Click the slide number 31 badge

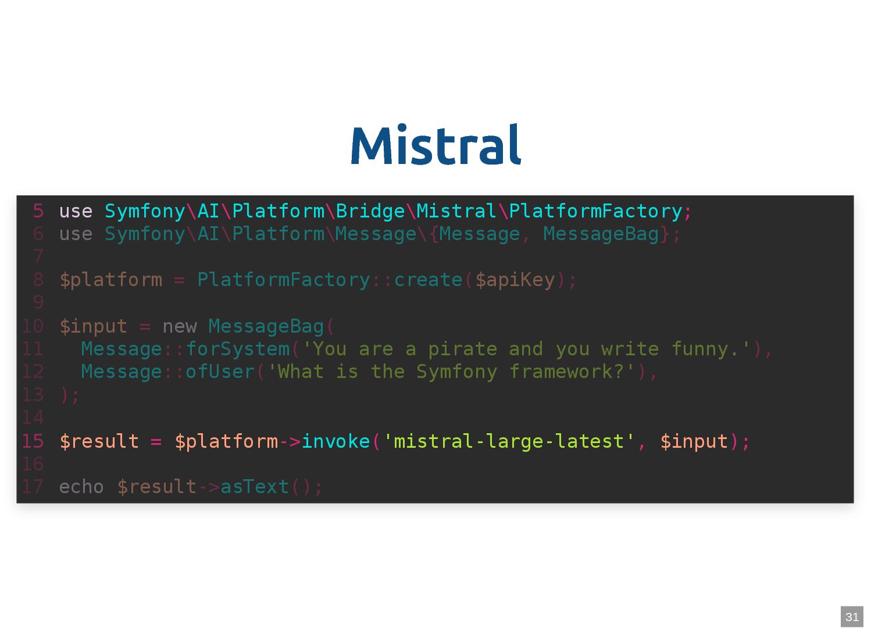[x=852, y=616]
